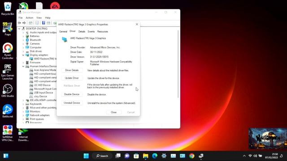This screenshot has width=287, height=161.
Task: Open Microsoft Store from the taskbar
Action: tap(136, 156)
